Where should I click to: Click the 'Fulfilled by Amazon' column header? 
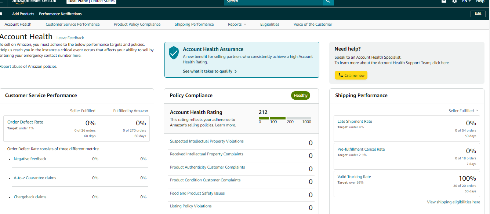131,111
